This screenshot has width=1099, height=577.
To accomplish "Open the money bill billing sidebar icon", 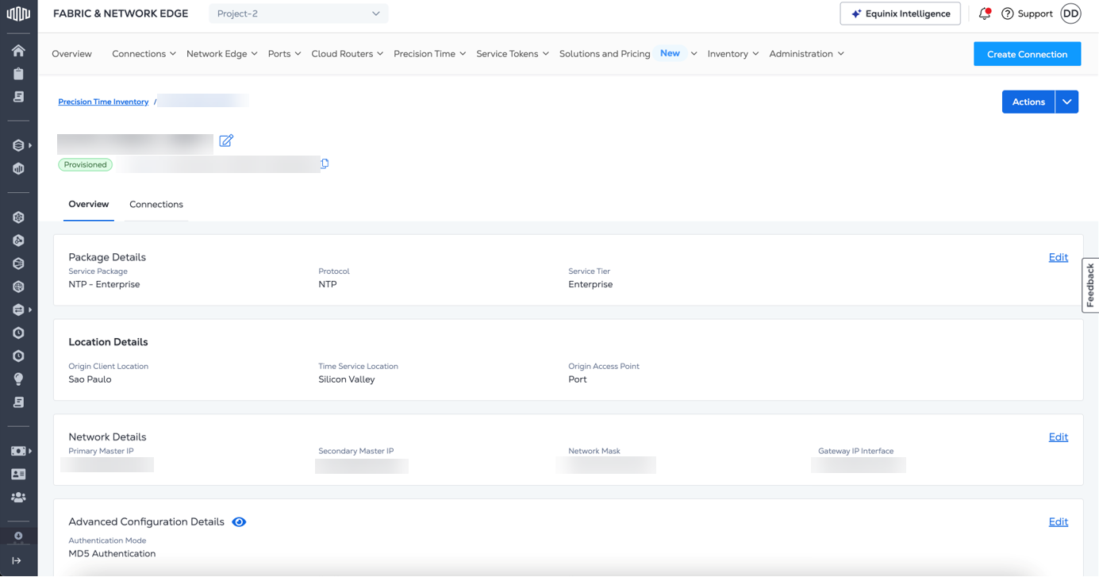I will click(18, 451).
